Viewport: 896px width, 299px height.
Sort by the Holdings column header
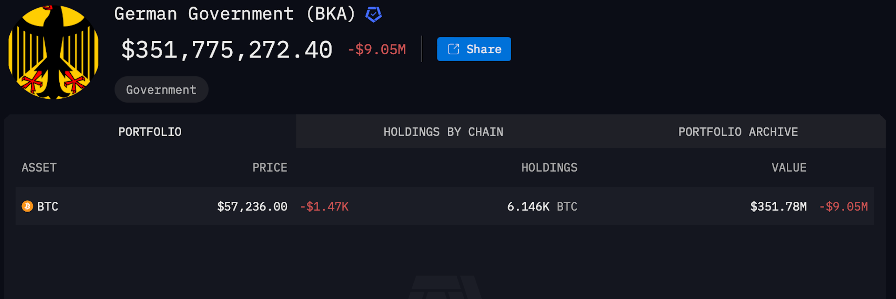549,167
